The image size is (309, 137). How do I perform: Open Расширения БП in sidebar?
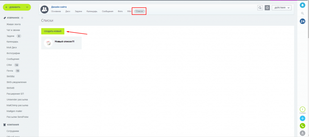[15, 94]
